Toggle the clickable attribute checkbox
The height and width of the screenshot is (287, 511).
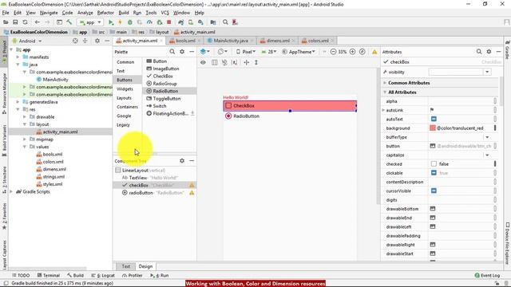pos(434,173)
